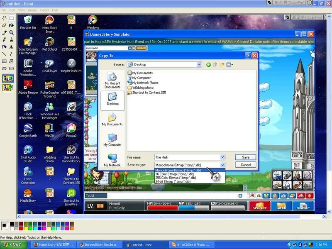The height and width of the screenshot is (249, 332).
Task: Pick the black swatch in Paint palette
Action: click(x=12, y=224)
